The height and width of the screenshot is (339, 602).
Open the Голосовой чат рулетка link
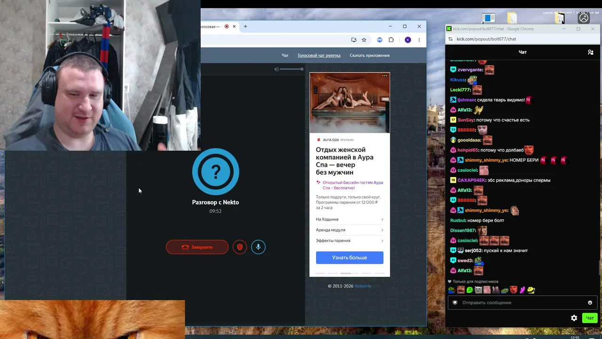(x=319, y=56)
